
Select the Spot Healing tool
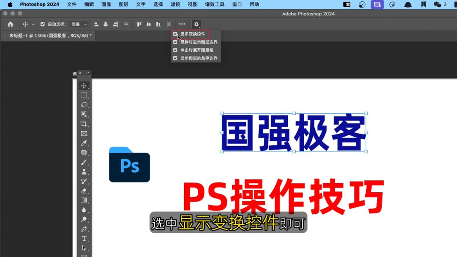point(84,152)
